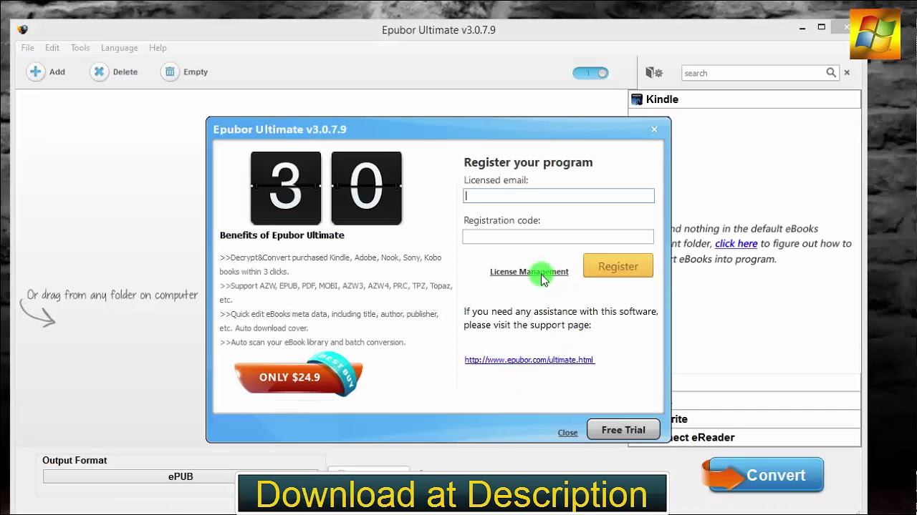Viewport: 917px width, 515px height.
Task: Open the Edit menu
Action: point(52,48)
